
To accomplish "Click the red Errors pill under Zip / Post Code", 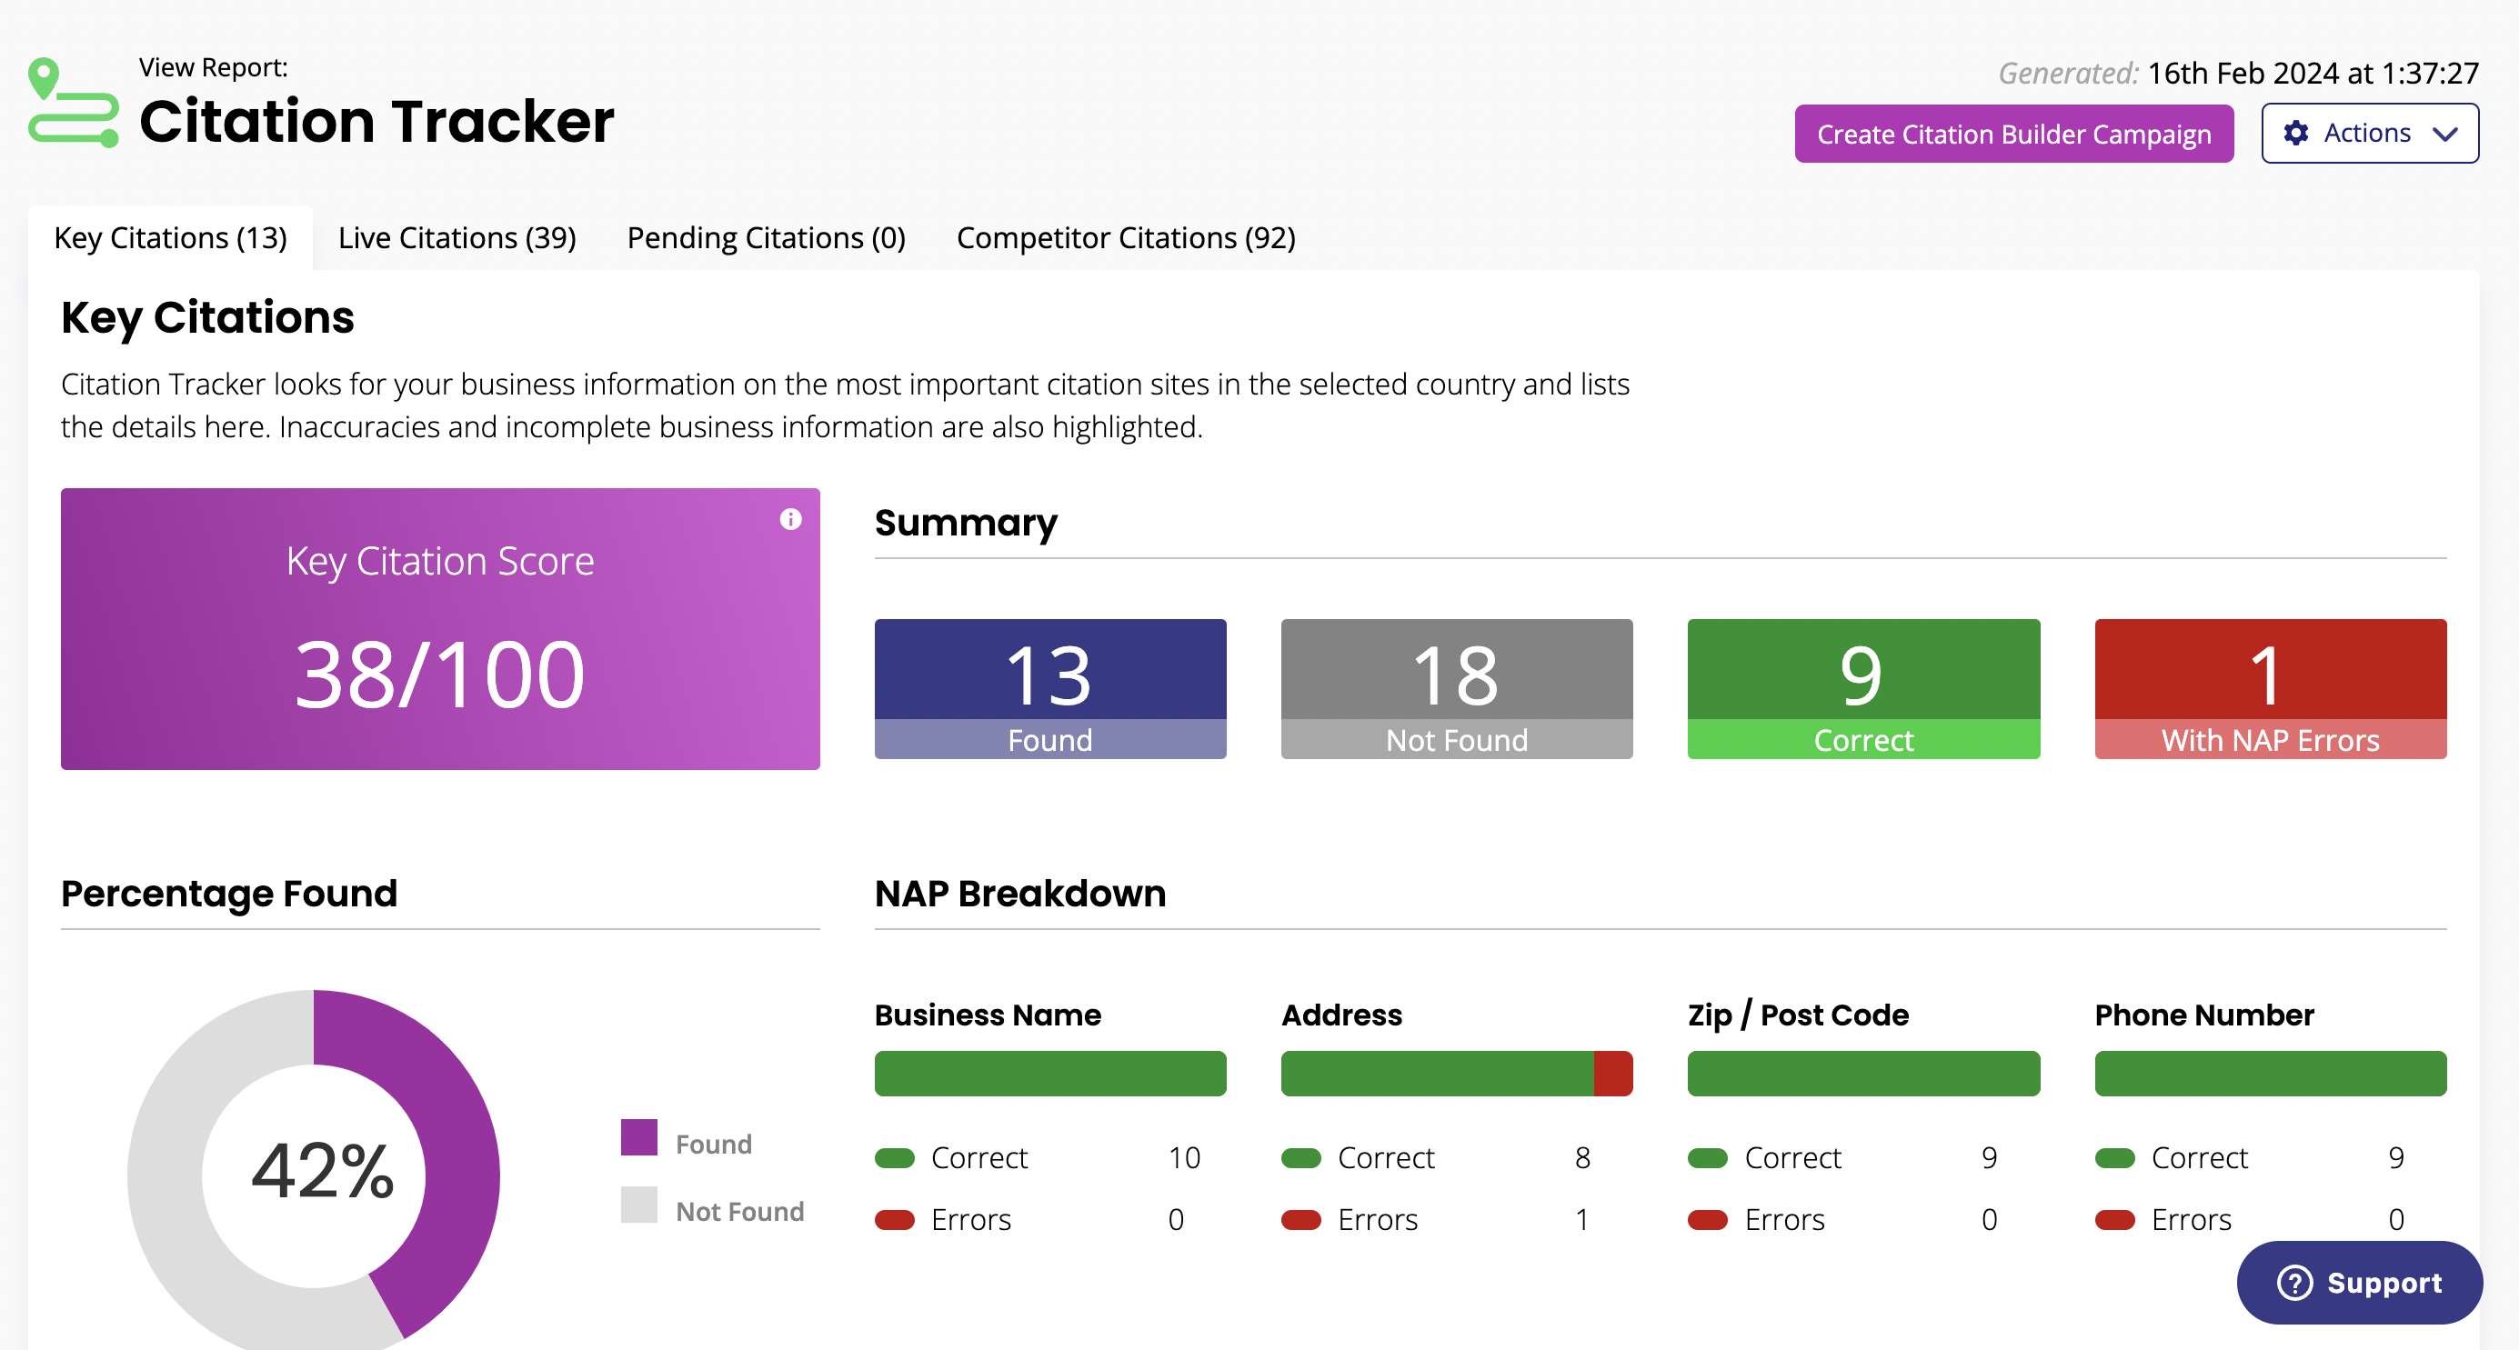I will (x=1707, y=1220).
